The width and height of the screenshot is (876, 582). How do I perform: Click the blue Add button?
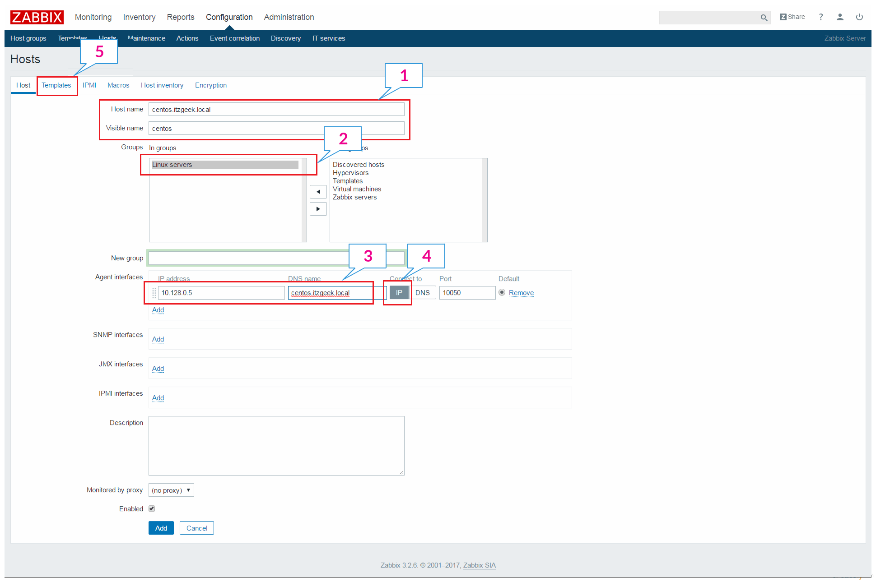pos(161,528)
